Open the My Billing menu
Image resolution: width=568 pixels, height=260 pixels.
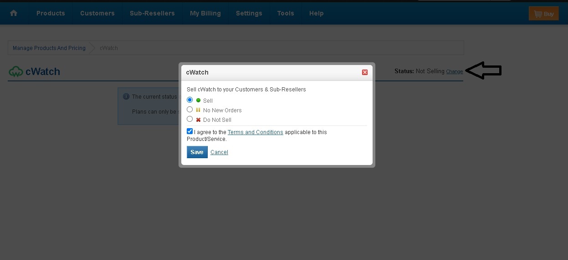pos(205,13)
